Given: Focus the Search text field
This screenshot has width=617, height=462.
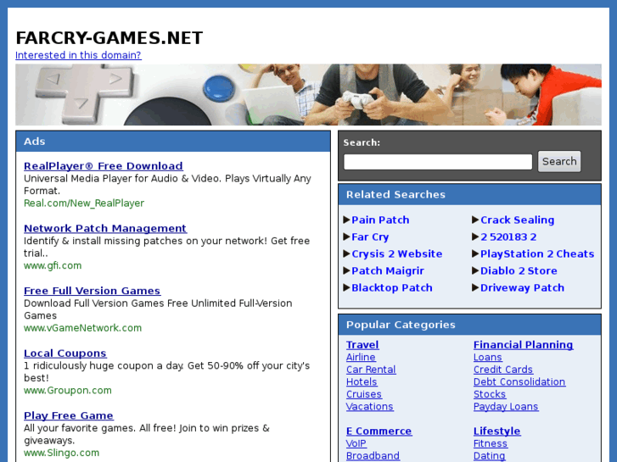Looking at the screenshot, I should click(x=438, y=162).
